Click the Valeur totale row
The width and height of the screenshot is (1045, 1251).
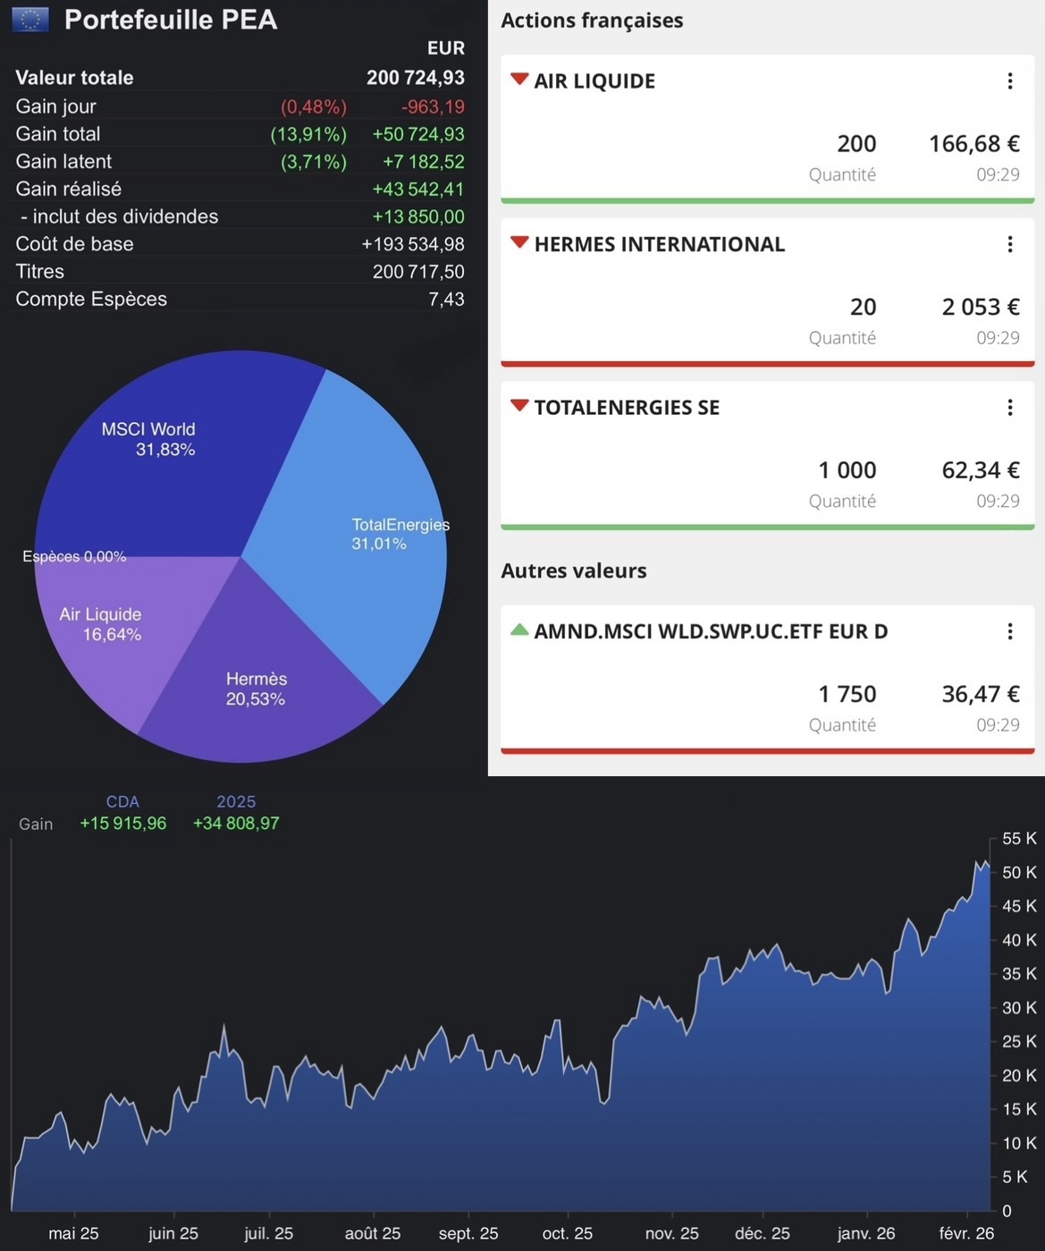[x=240, y=78]
